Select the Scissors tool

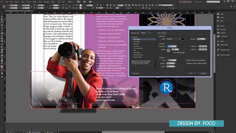(x=2, y=44)
